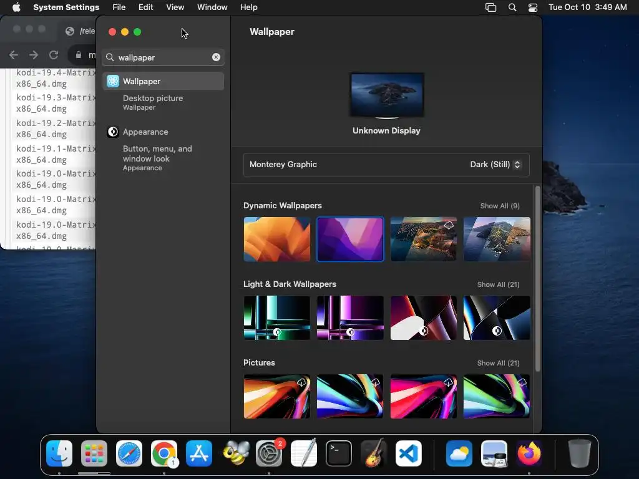Select teal green Light & Dark wallpaper
Image resolution: width=639 pixels, height=479 pixels.
coord(276,317)
